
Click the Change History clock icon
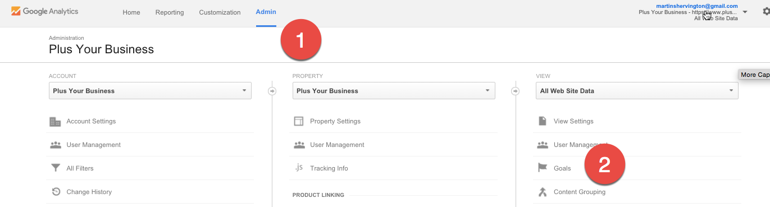(56, 192)
